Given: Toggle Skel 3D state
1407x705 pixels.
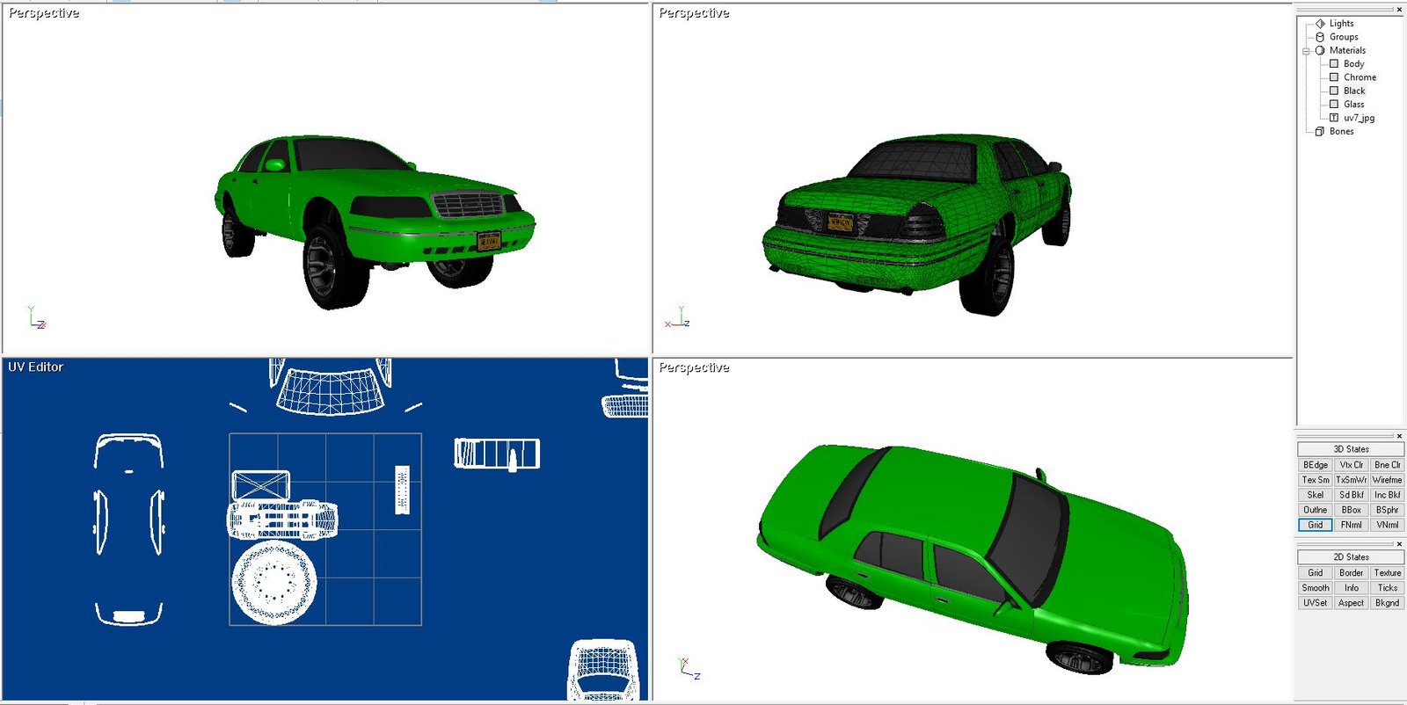Looking at the screenshot, I should tap(1316, 495).
